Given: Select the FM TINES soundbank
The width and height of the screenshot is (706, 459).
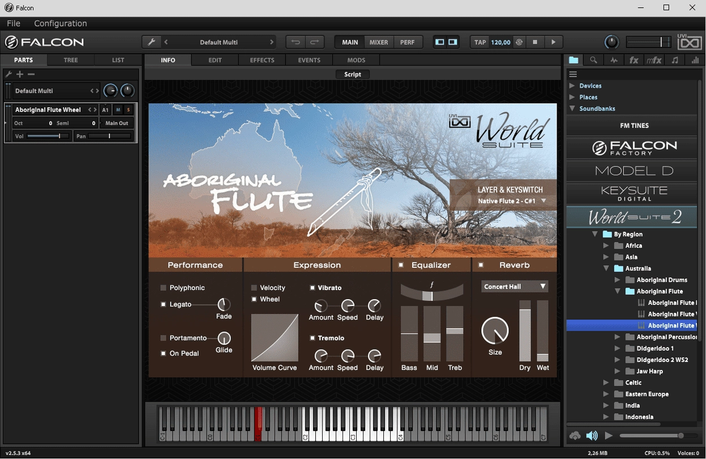Looking at the screenshot, I should pyautogui.click(x=633, y=126).
